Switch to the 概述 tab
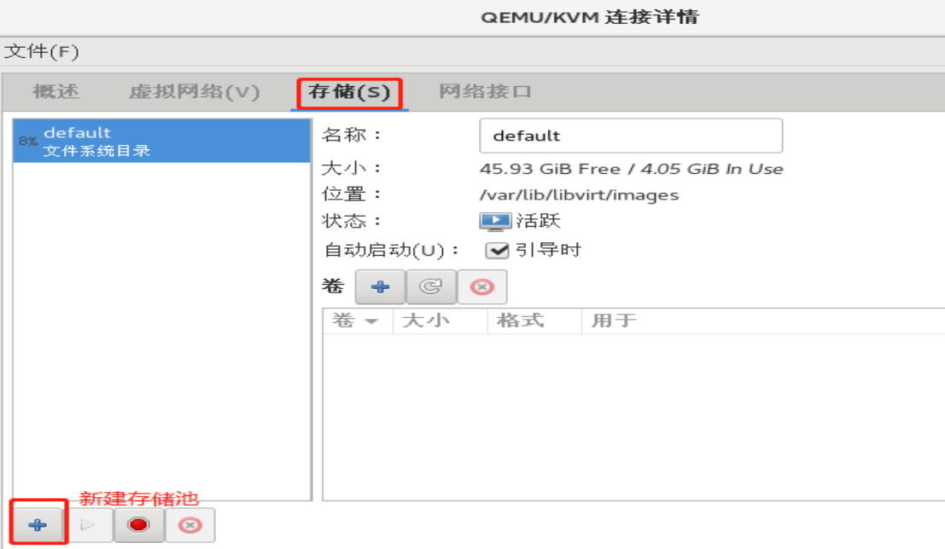This screenshot has height=549, width=945. pyautogui.click(x=55, y=91)
